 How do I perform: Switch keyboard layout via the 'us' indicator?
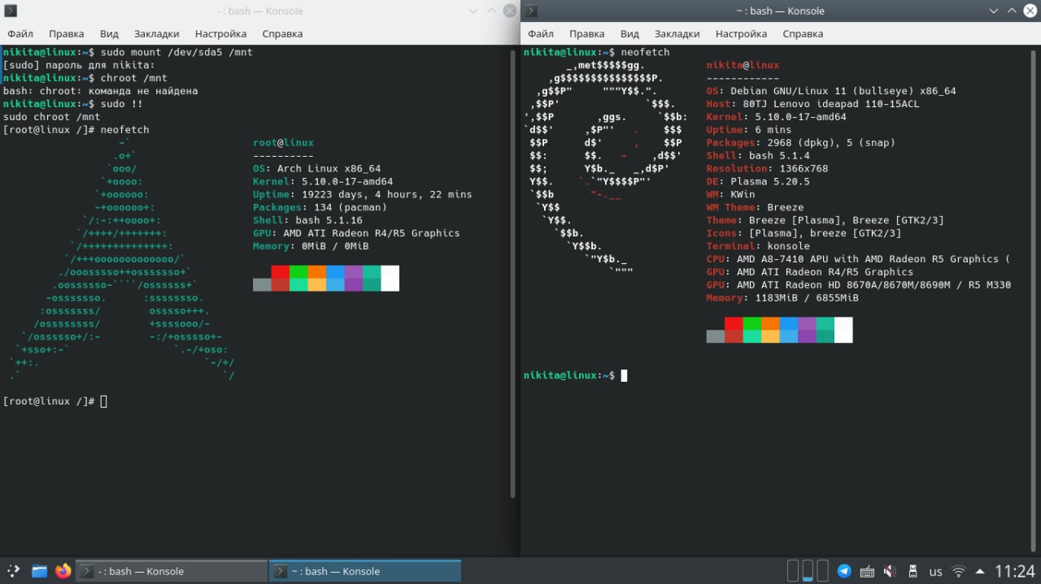[936, 571]
